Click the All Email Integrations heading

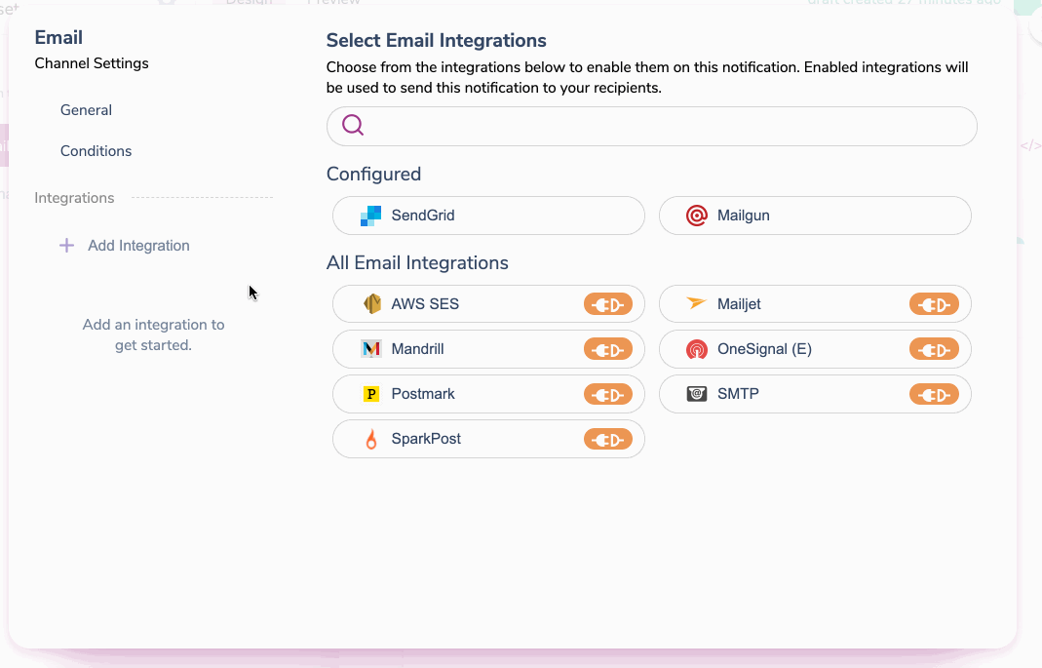click(x=417, y=263)
